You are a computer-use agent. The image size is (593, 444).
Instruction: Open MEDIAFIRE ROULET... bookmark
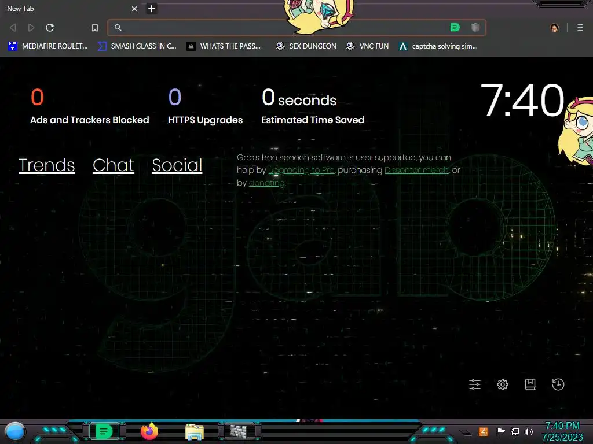[x=47, y=46]
